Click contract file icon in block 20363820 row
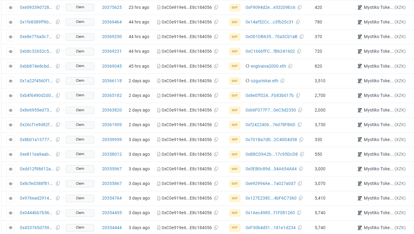The width and height of the screenshot is (414, 234). 159,110
